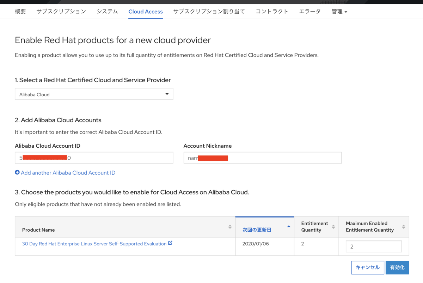Screen dimensions: 423x283
Task: Switch to the 概要 tab
Action: [20, 12]
